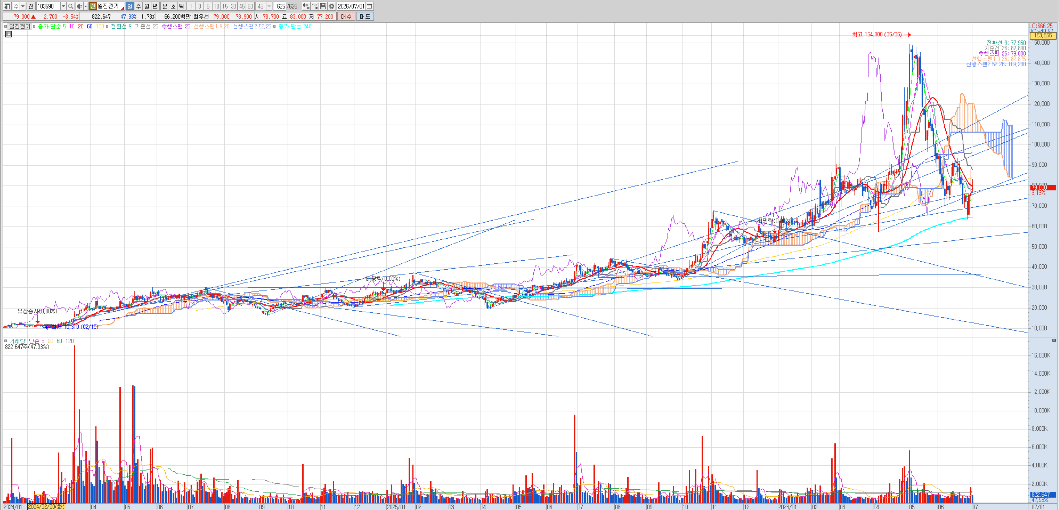Open the calendar date picker icon
This screenshot has width=1059, height=510.
(370, 6)
